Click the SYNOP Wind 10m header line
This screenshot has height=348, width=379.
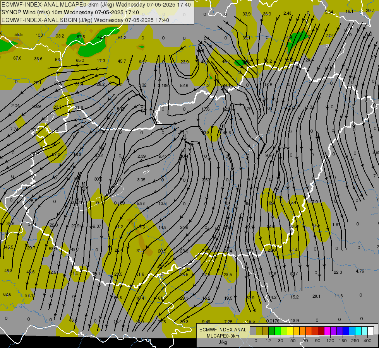click(70, 12)
